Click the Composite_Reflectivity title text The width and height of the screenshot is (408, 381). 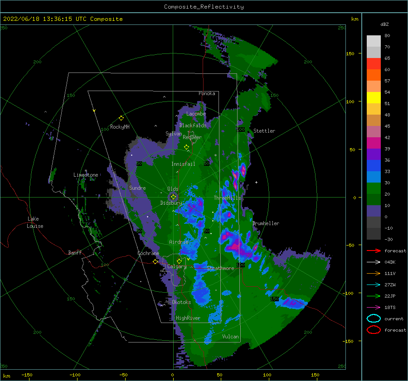tap(204, 7)
